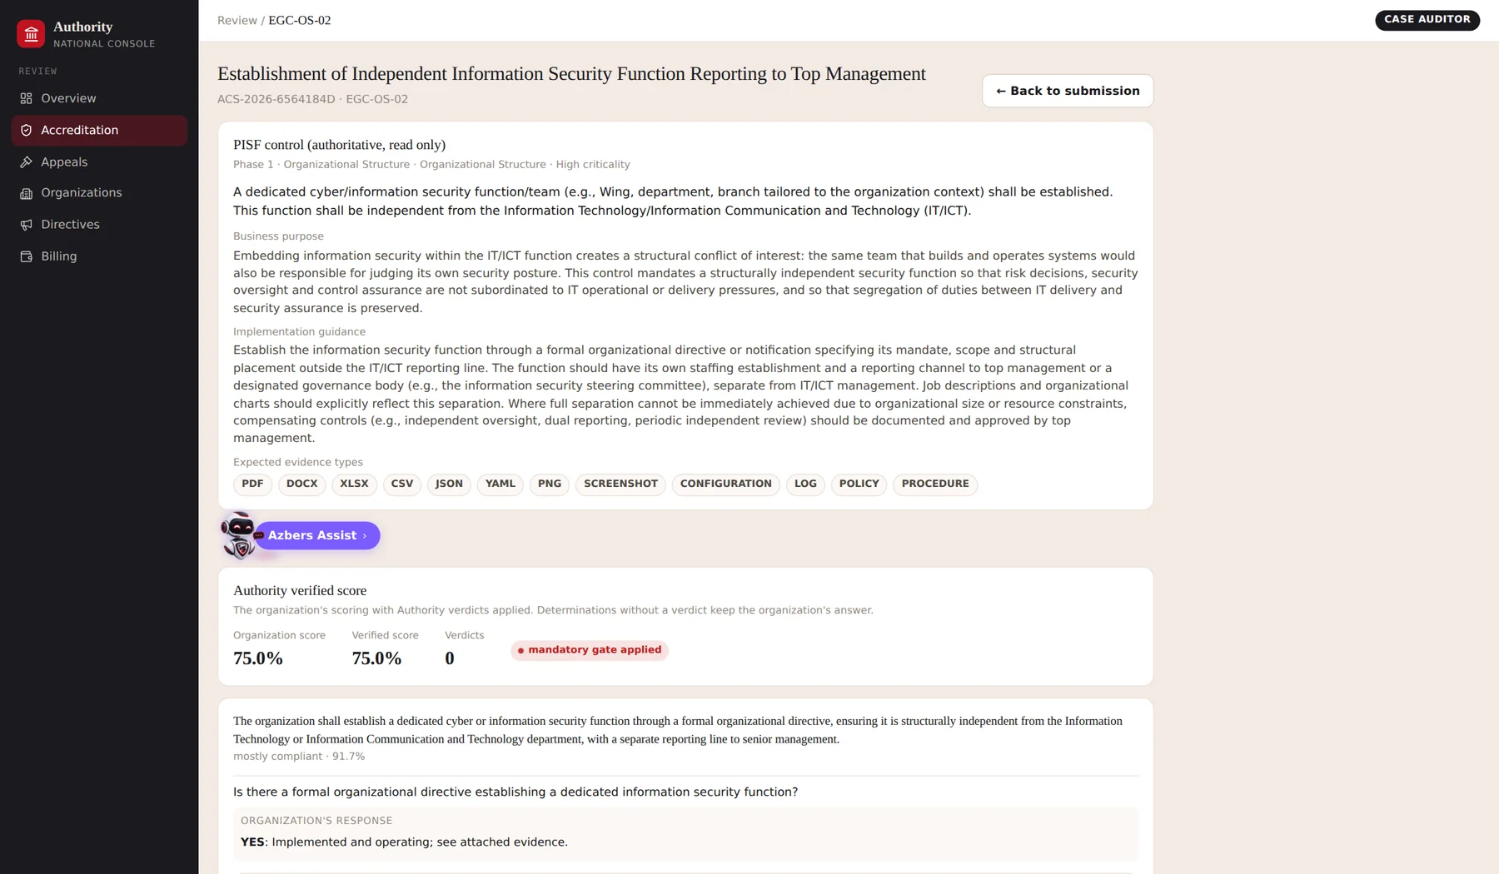Click the Appeals gavel icon
Image resolution: width=1499 pixels, height=874 pixels.
[x=27, y=162]
